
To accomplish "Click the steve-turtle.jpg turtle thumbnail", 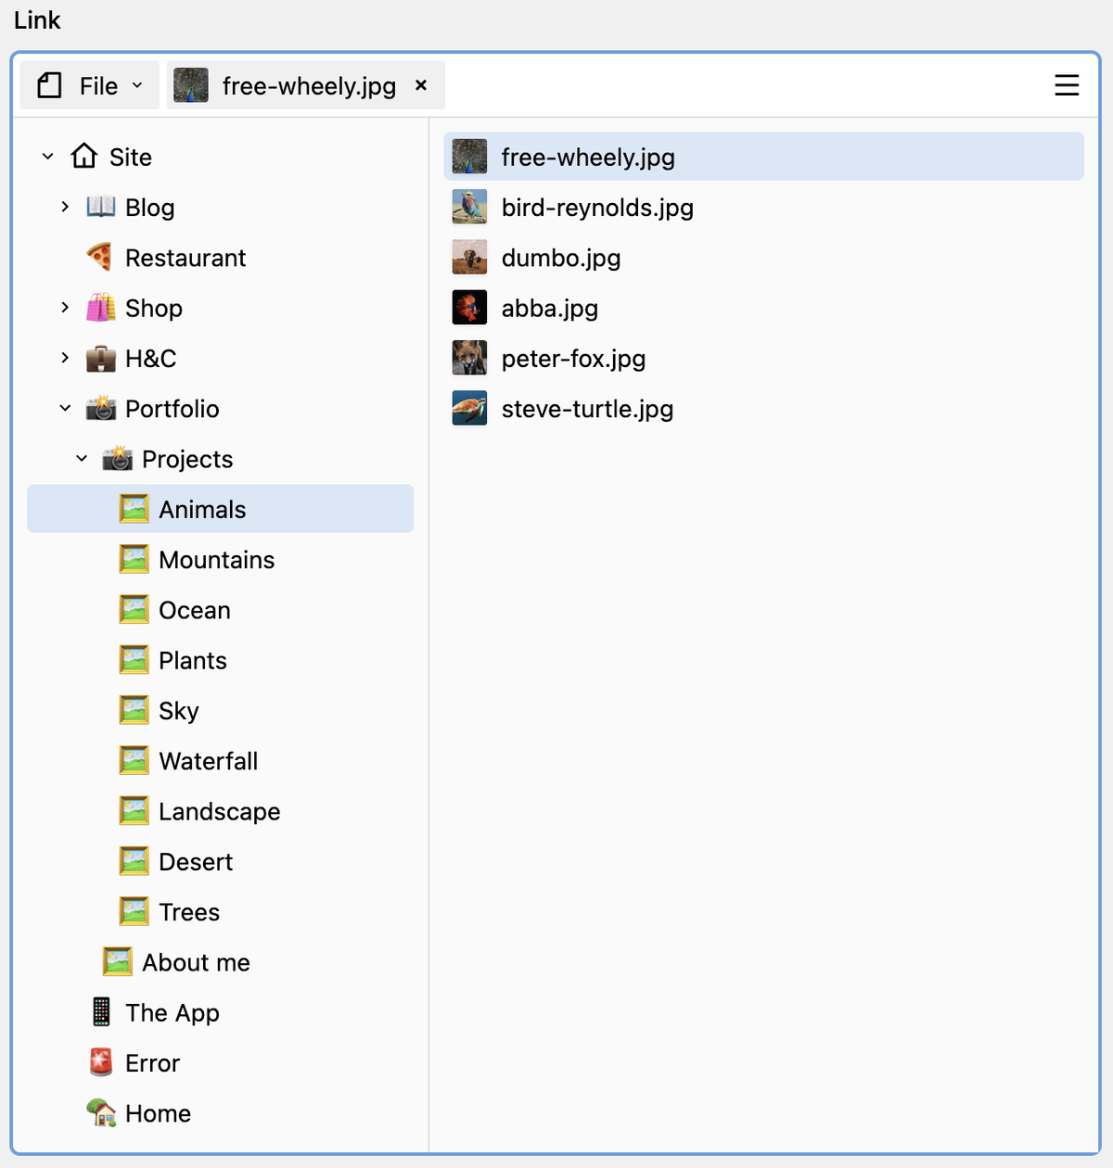I will pyautogui.click(x=469, y=408).
